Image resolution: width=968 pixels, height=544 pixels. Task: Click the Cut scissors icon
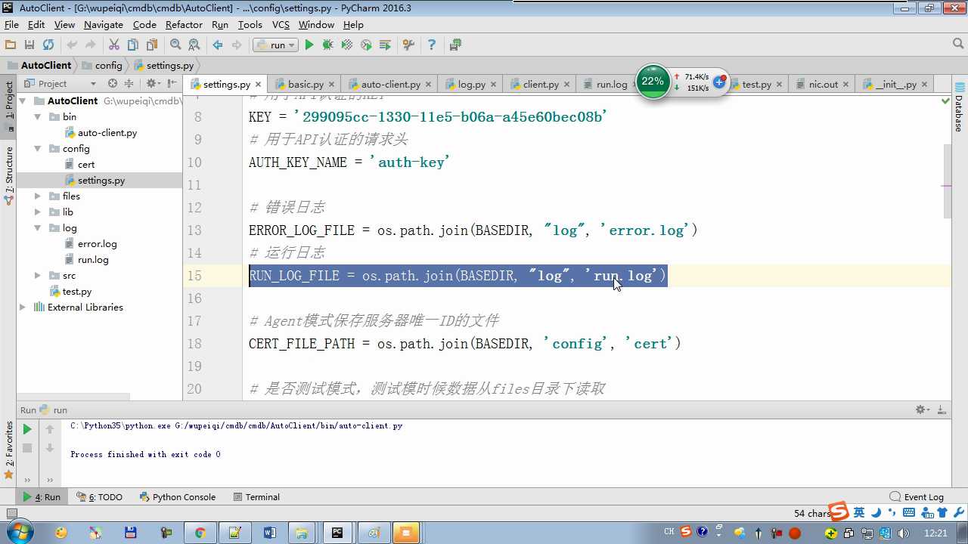pyautogui.click(x=114, y=45)
